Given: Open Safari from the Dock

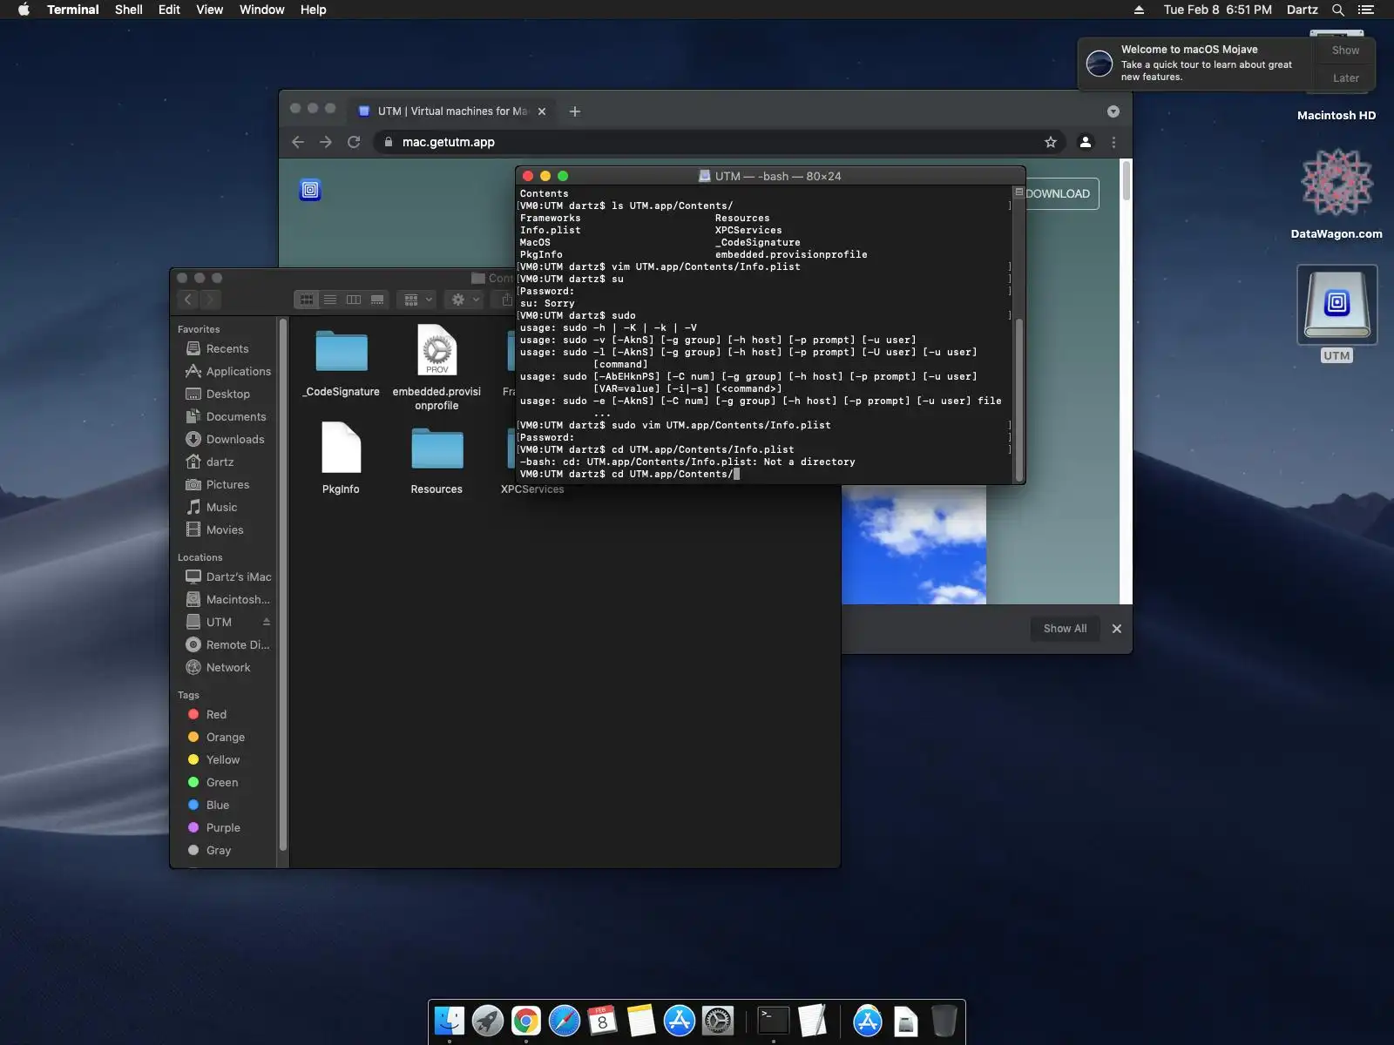Looking at the screenshot, I should coord(565,1021).
